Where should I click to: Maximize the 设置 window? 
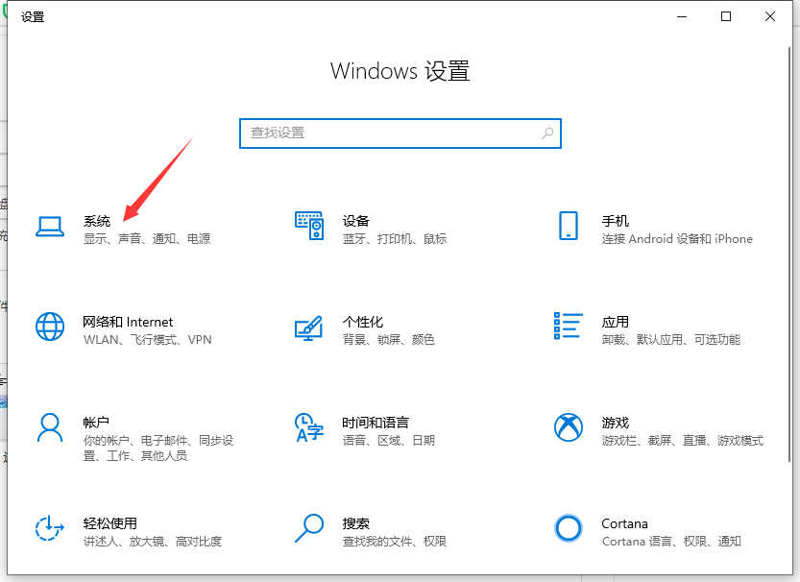[726, 16]
